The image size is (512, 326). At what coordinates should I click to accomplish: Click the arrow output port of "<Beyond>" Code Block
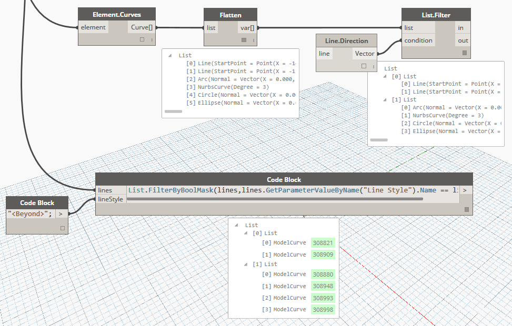(62, 213)
